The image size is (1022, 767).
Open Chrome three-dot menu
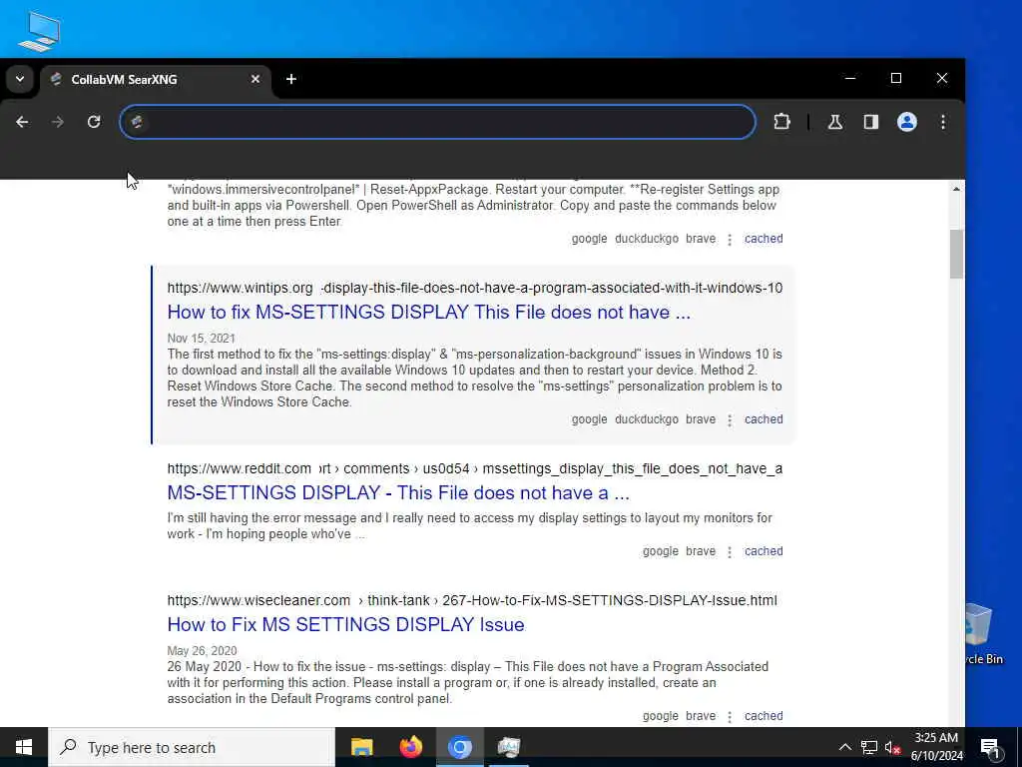[x=942, y=122]
